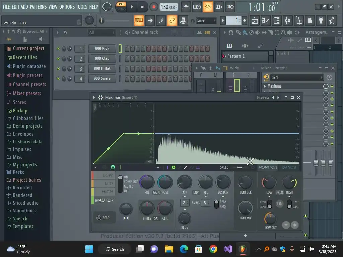This screenshot has height=257, width=343.
Task: Mute the 808 Clap channel LED
Action: (58, 59)
